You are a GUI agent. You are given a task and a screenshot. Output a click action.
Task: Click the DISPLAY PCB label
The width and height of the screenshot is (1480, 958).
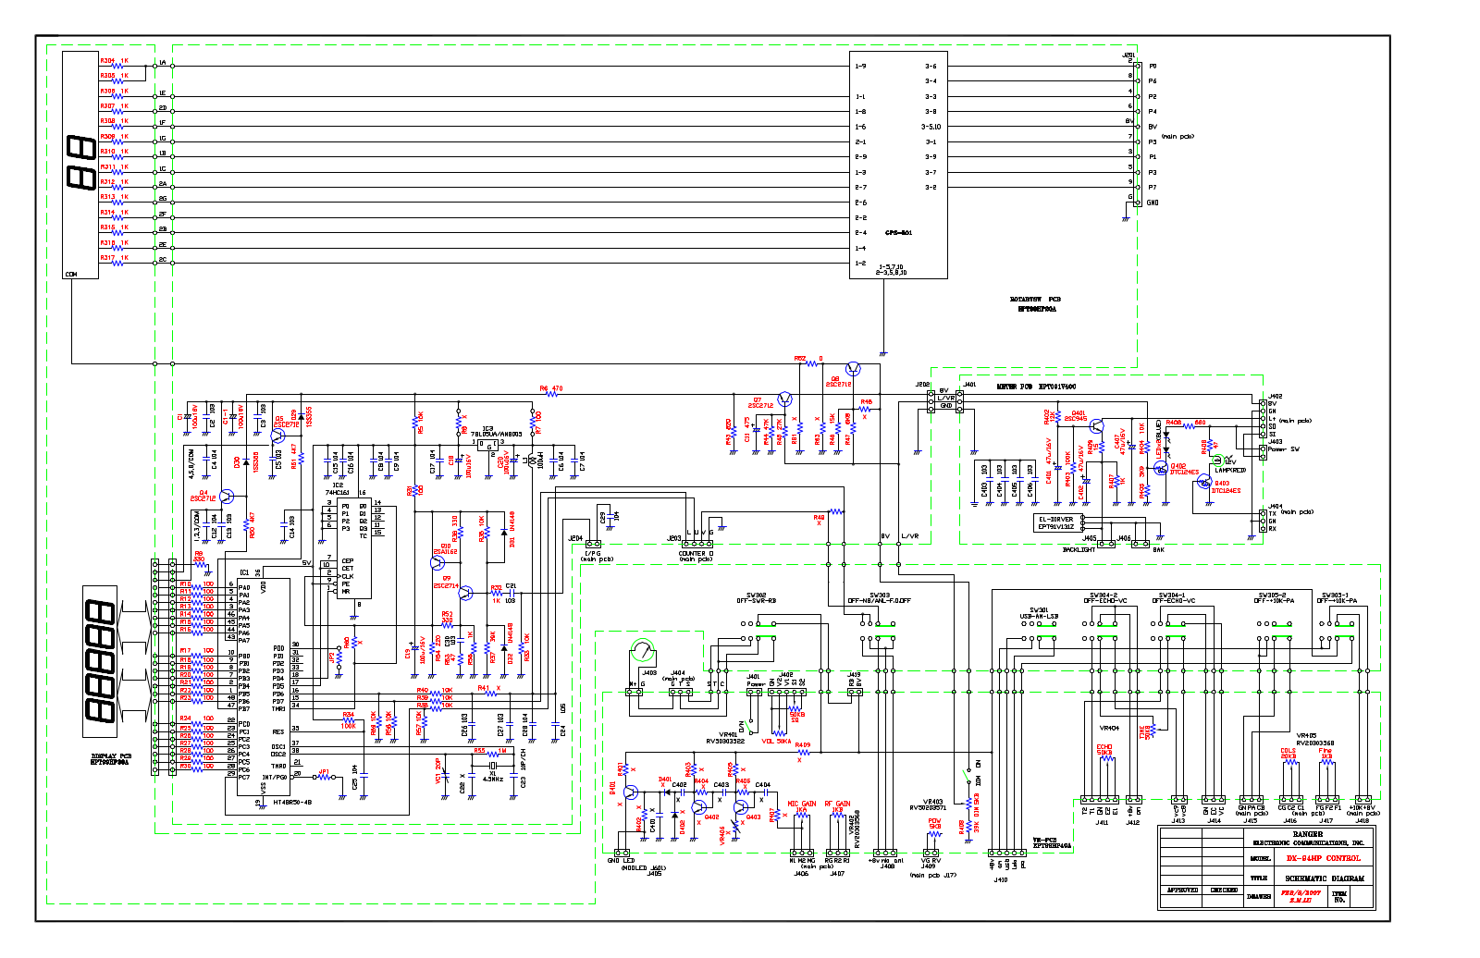(109, 756)
